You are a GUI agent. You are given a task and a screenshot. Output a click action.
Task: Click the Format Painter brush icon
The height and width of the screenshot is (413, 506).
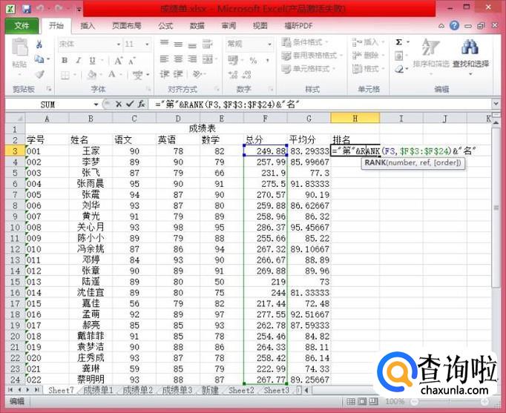[x=39, y=74]
